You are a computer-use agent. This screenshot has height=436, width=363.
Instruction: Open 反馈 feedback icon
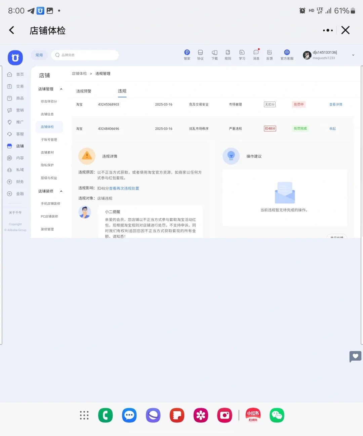pos(270,54)
